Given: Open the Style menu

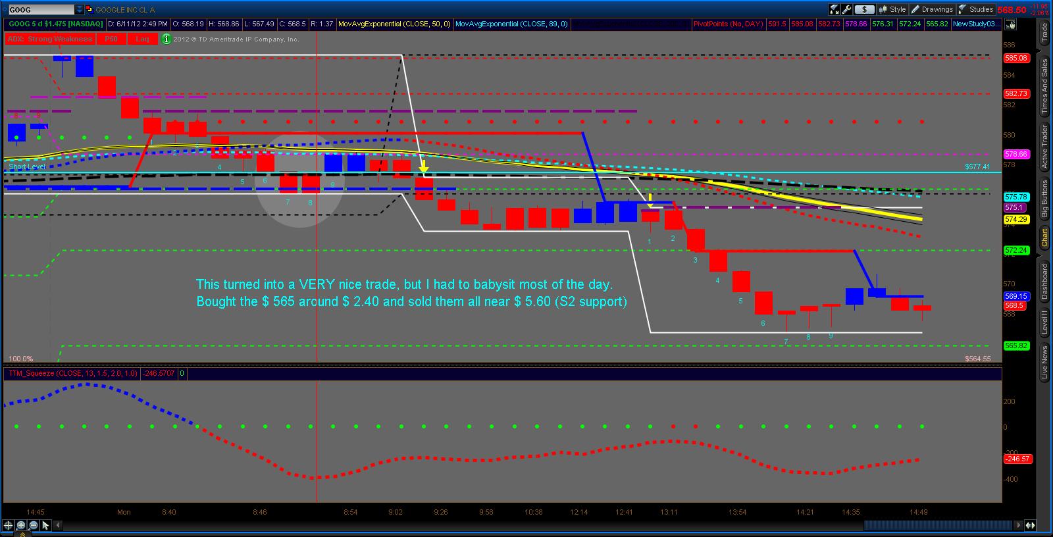Looking at the screenshot, I should 893,10.
